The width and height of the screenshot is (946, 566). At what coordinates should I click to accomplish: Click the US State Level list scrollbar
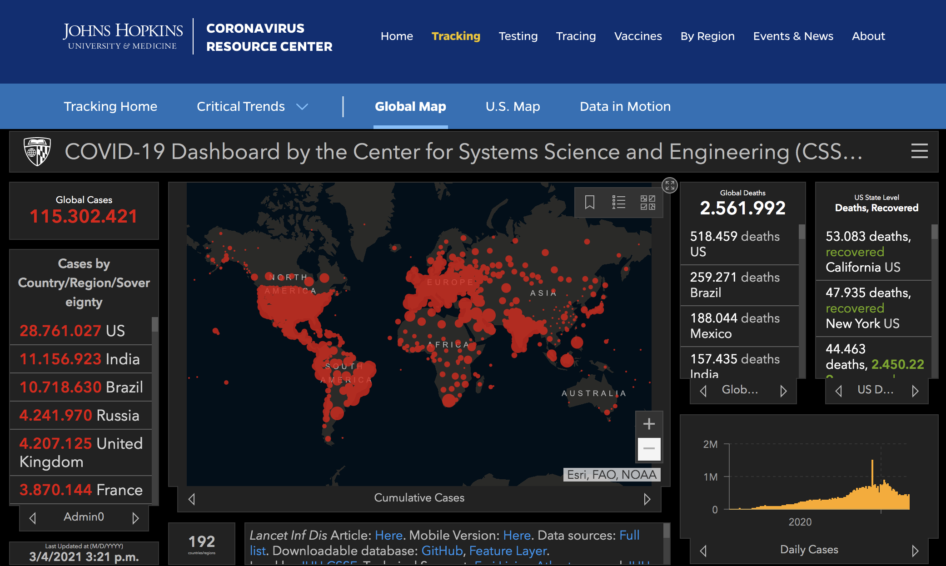(935, 232)
